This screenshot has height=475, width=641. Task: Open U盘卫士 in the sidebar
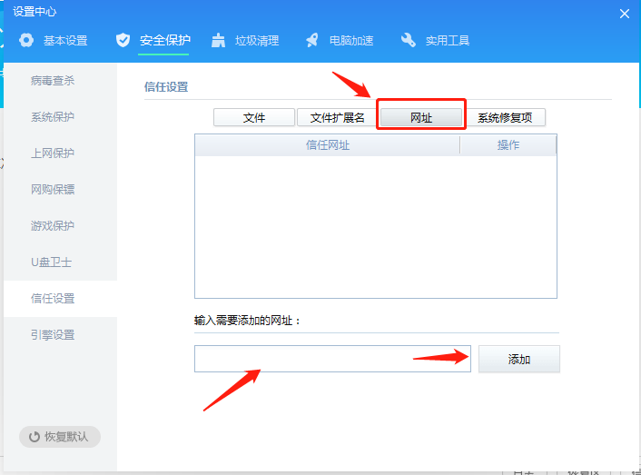point(61,262)
